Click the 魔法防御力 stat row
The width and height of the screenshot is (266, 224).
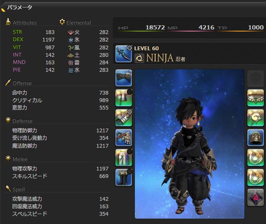(60, 146)
